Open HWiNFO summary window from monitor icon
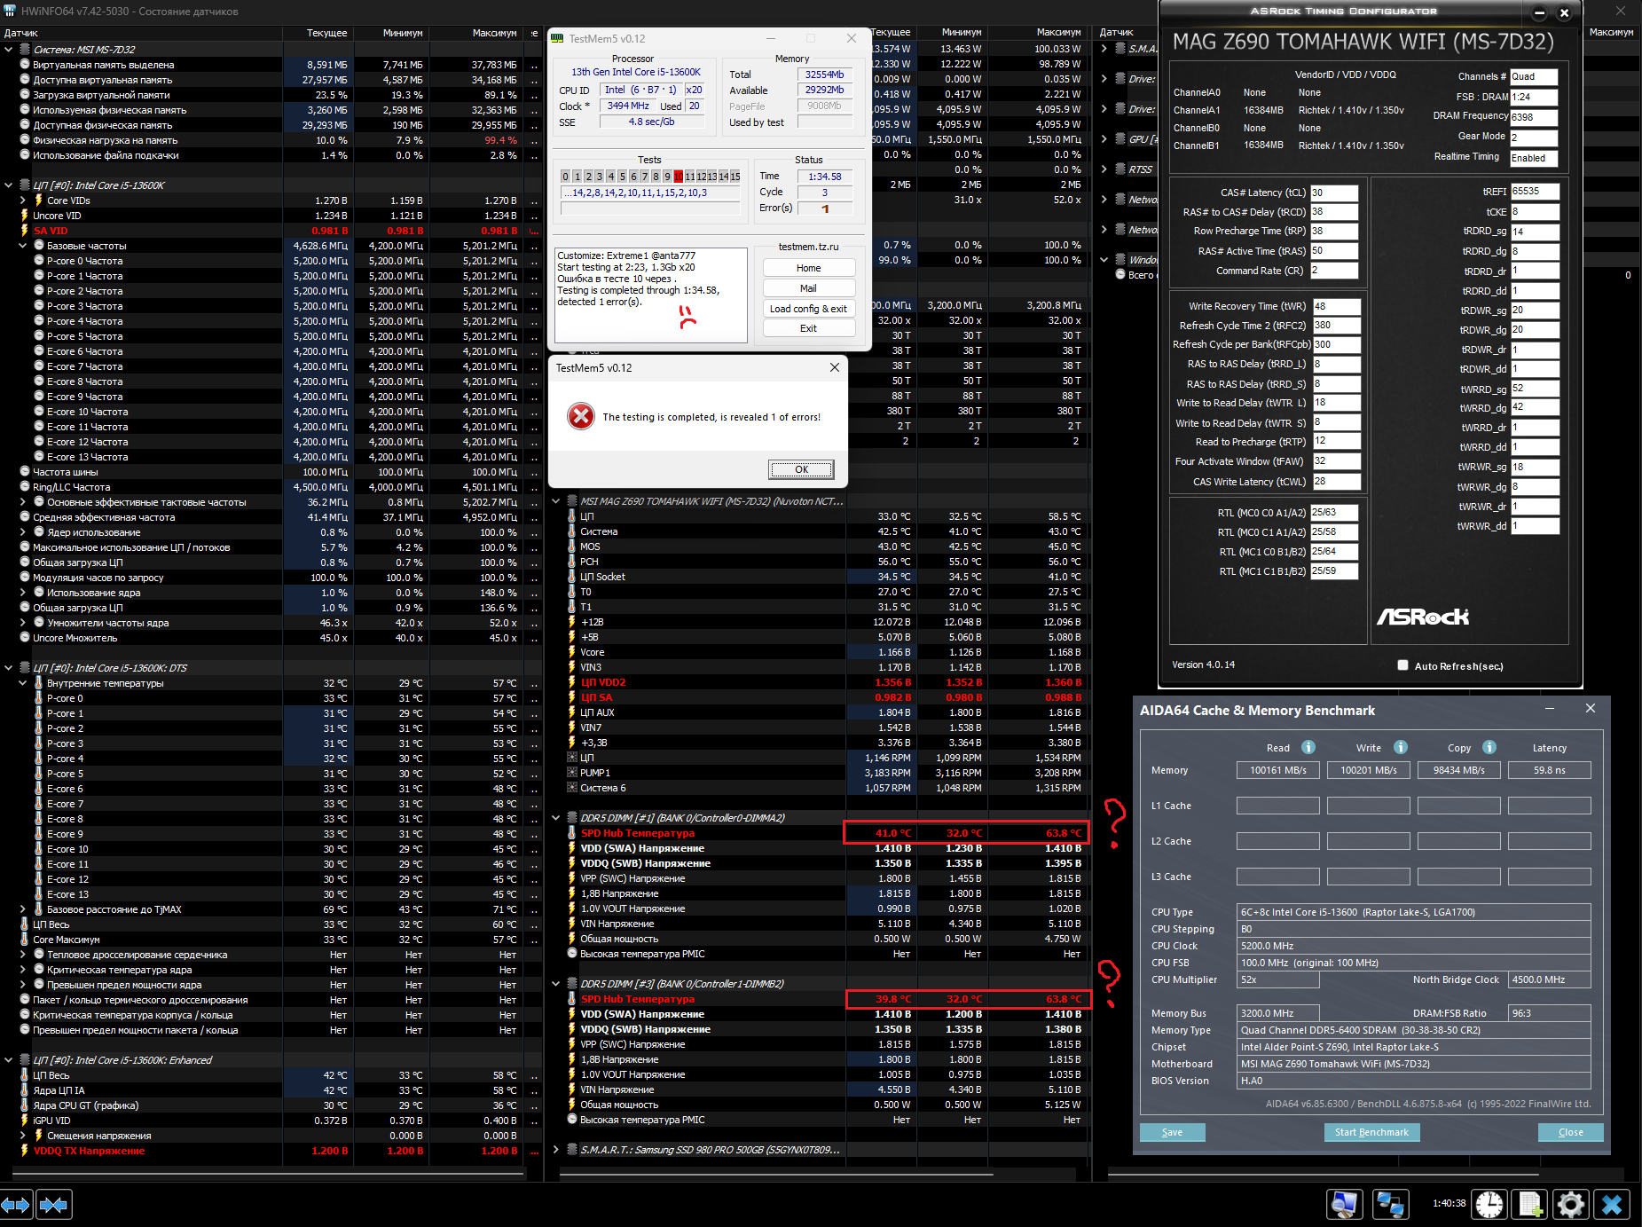1642x1227 pixels. tap(1344, 1204)
